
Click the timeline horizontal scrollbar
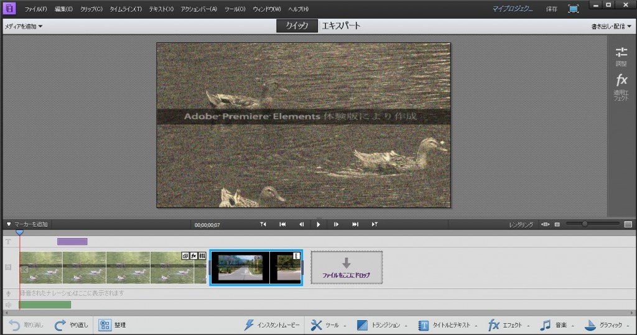tap(318, 313)
